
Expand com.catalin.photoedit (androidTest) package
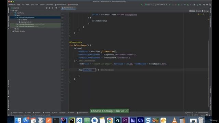[15, 24]
